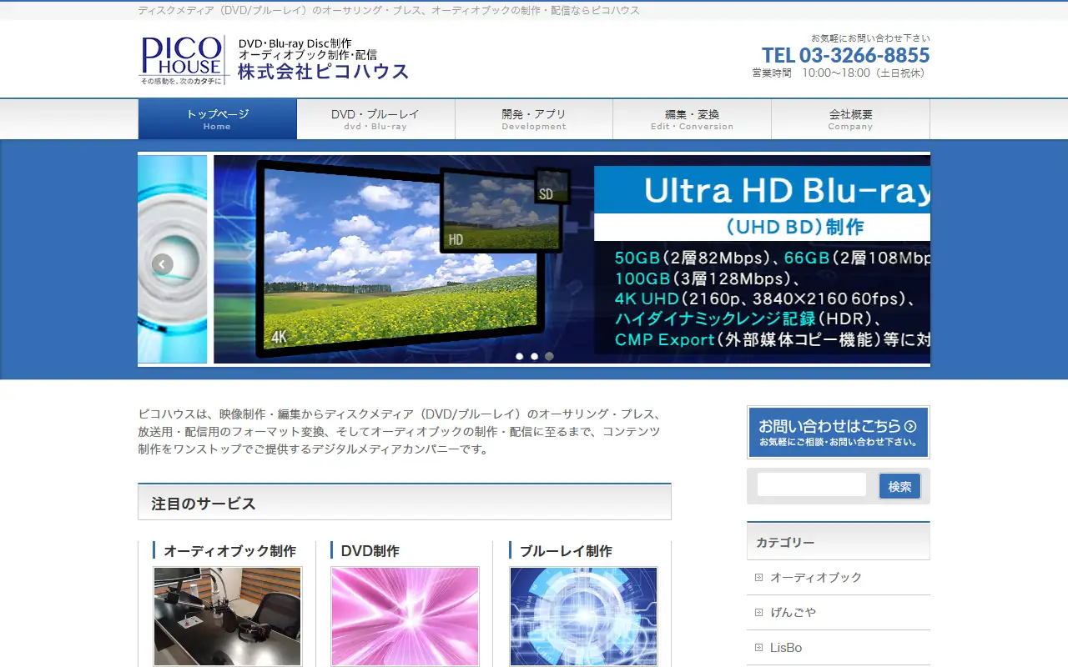Open the DVD・ブルーレイ menu tab
The image size is (1068, 667).
click(x=375, y=119)
